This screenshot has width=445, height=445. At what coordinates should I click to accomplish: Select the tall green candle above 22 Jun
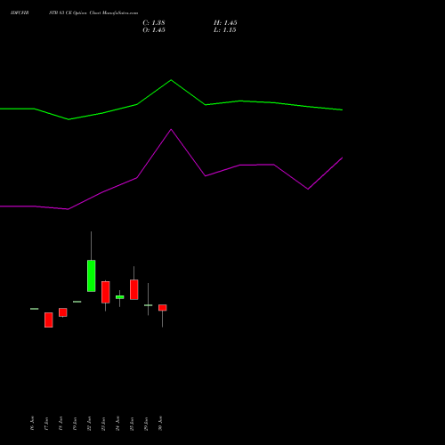(92, 276)
